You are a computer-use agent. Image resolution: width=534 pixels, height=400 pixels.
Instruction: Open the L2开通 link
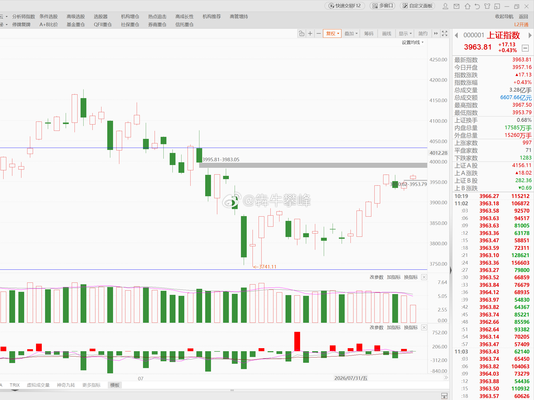coord(521,25)
